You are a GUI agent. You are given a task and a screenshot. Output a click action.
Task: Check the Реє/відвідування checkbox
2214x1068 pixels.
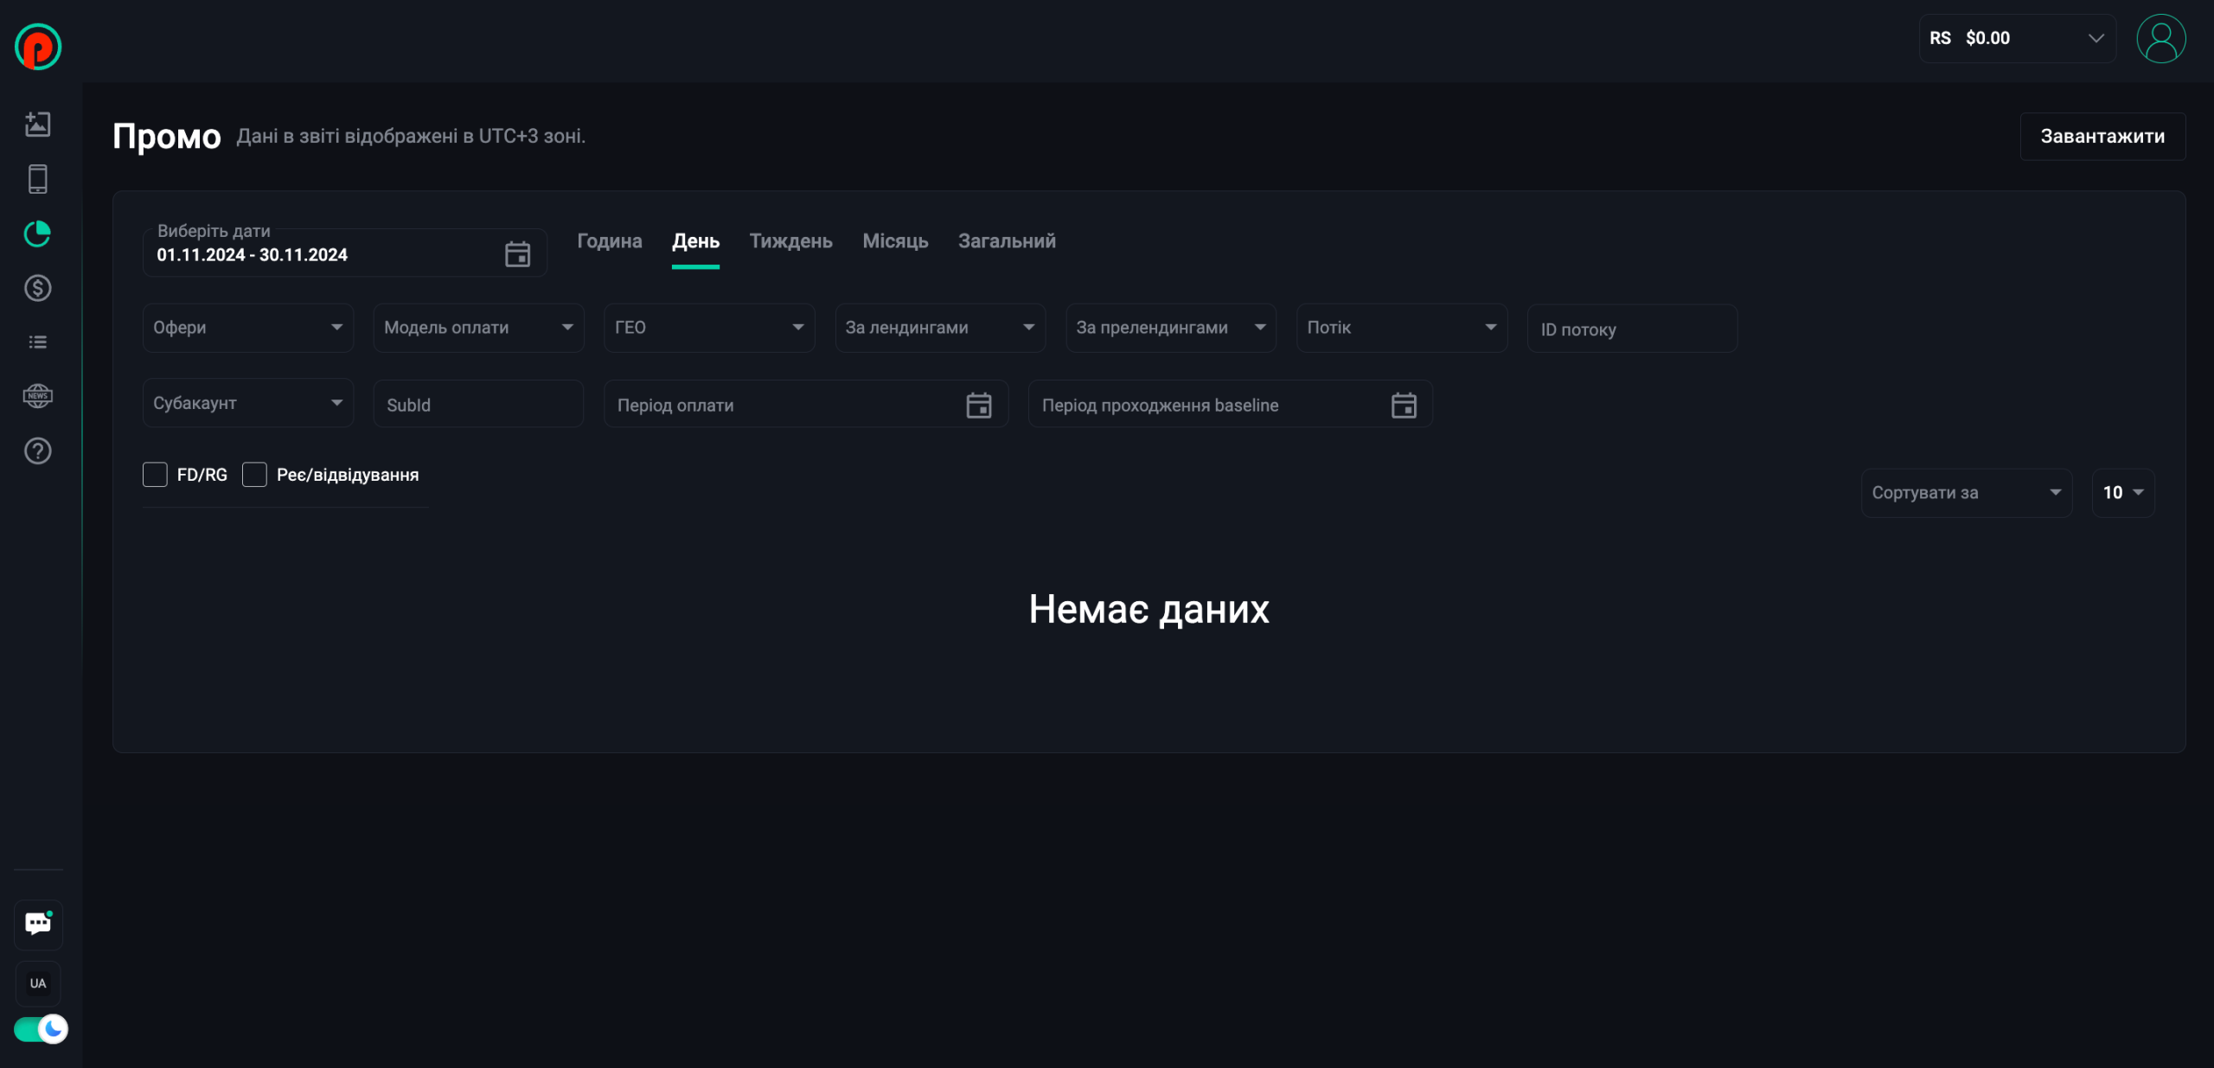coord(254,475)
